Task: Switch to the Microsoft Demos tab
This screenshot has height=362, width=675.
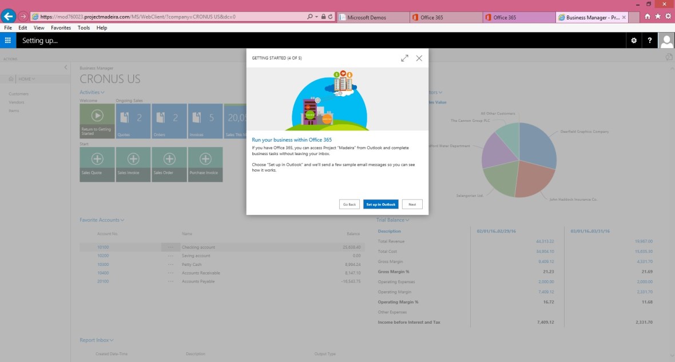Action: coord(372,17)
